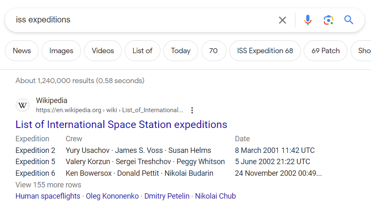The height and width of the screenshot is (209, 371).
Task: Click the 'Date' column header
Action: coord(242,139)
